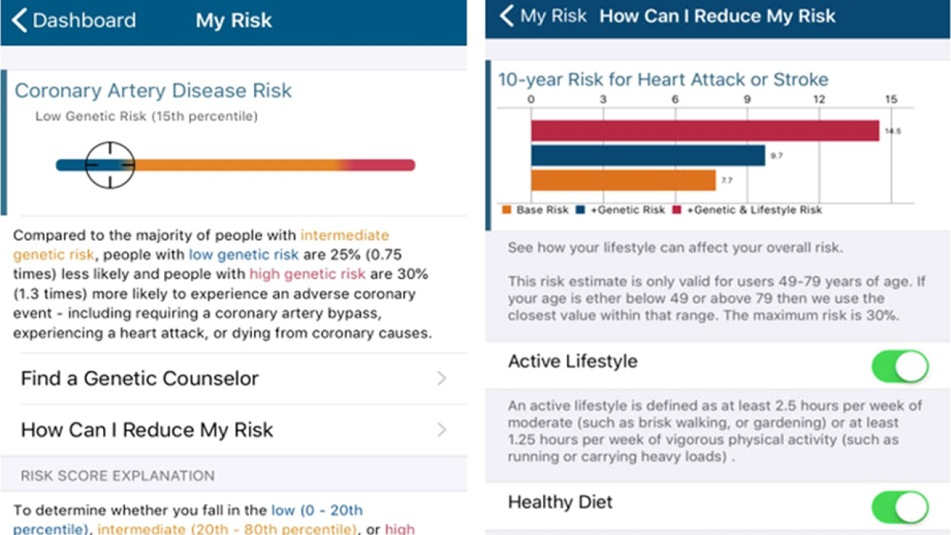Click the red +Genetic & Lifestyle Risk legend square
This screenshot has width=951, height=535.
[x=677, y=210]
